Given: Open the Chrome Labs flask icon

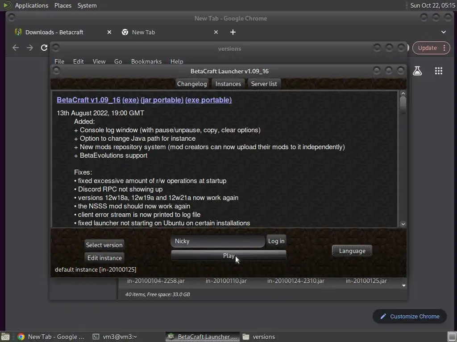Looking at the screenshot, I should 417,71.
